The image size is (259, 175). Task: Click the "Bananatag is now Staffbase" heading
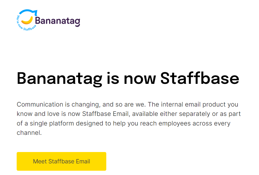point(128,79)
